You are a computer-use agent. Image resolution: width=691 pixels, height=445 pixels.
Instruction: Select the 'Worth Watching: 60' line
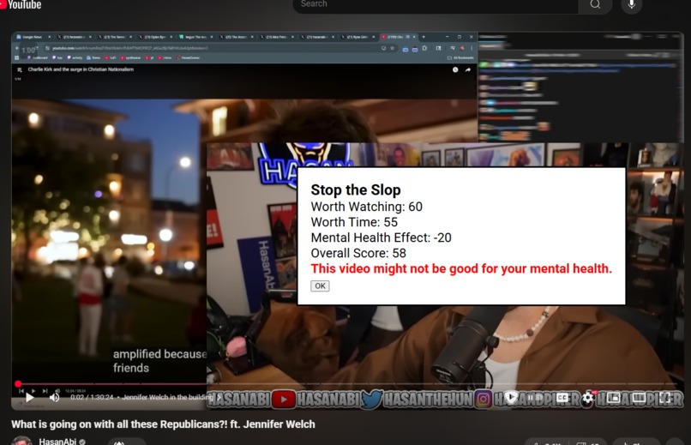click(367, 207)
